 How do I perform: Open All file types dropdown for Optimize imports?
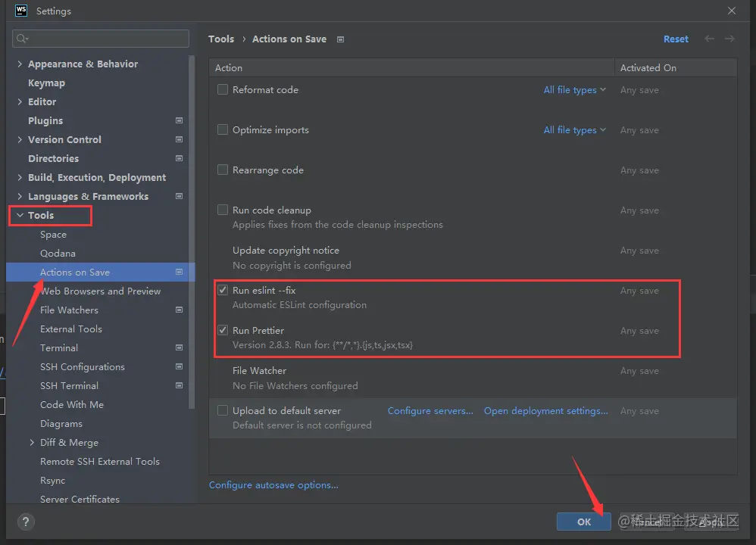click(x=575, y=130)
